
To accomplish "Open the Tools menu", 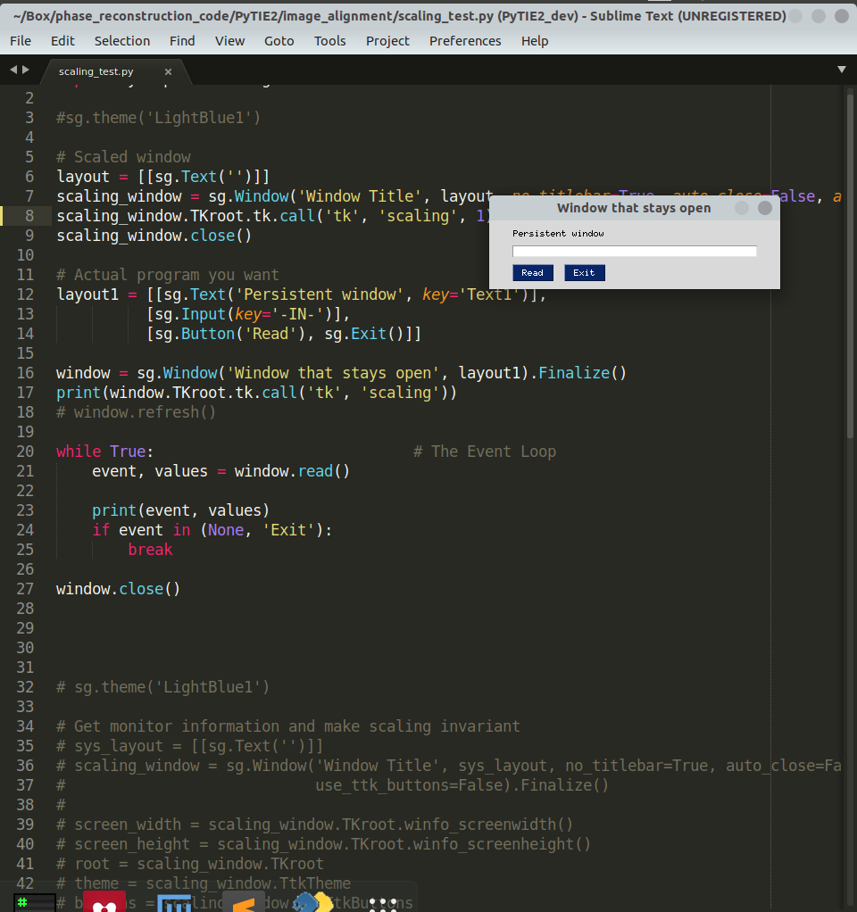I will [329, 40].
